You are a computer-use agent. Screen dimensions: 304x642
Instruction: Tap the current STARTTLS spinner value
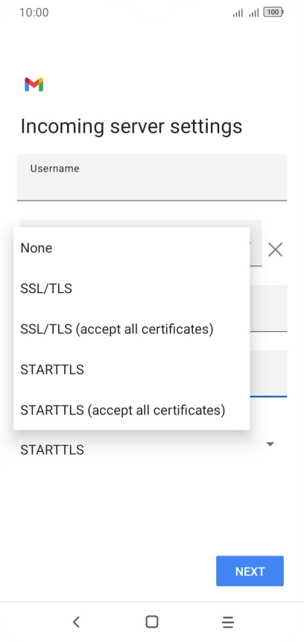52,450
